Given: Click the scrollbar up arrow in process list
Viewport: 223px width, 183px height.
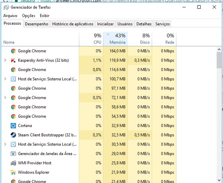Looking at the screenshot, I should pyautogui.click(x=219, y=49).
